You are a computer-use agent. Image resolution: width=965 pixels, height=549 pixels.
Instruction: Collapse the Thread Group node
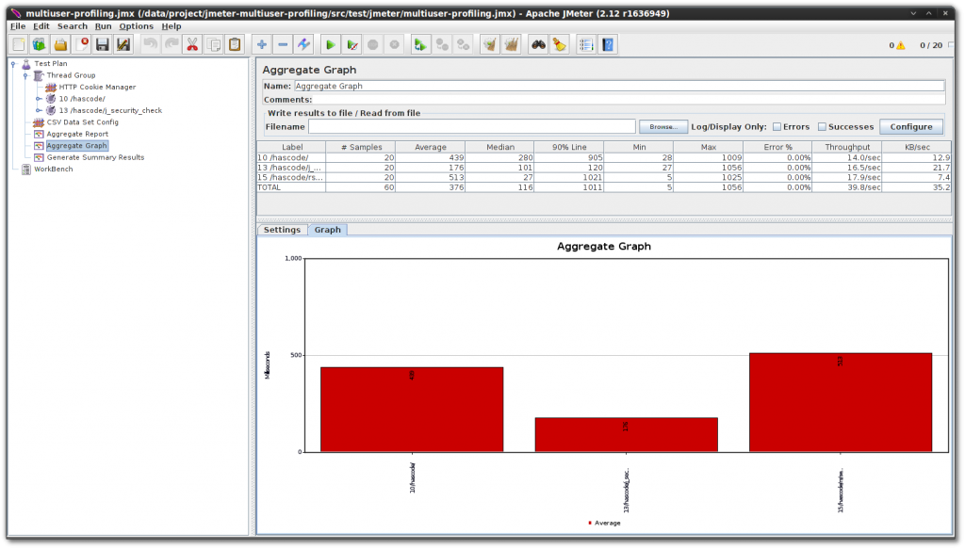[x=25, y=75]
